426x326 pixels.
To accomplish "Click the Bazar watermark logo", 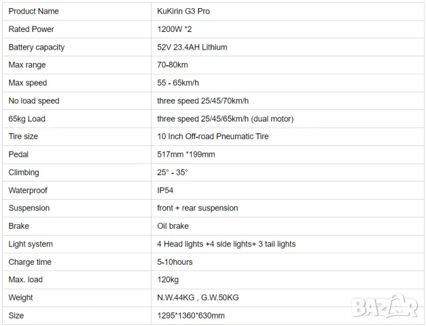I will point(384,308).
